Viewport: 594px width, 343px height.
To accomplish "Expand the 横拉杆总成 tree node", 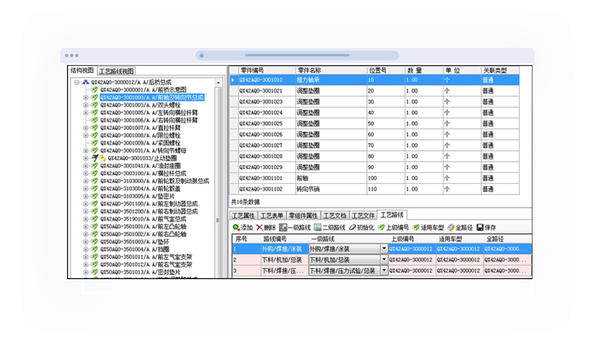I will (x=86, y=173).
